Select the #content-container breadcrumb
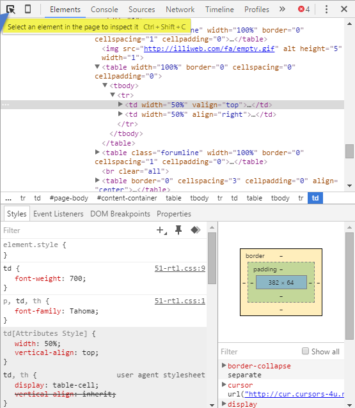Viewport: 355px width, 408px height. coord(127,198)
